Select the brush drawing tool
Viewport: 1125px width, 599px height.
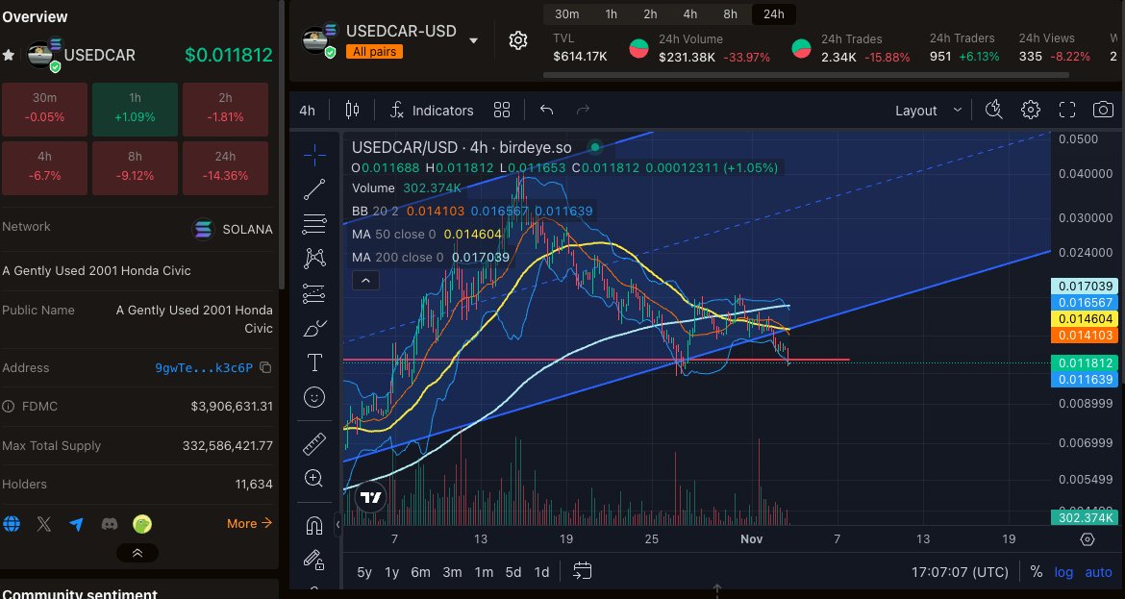[x=314, y=328]
